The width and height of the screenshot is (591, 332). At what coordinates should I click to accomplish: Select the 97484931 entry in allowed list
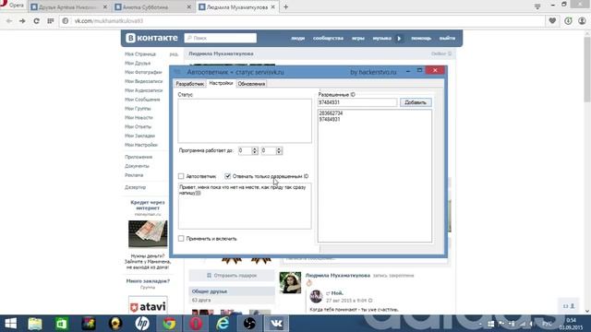(x=330, y=119)
